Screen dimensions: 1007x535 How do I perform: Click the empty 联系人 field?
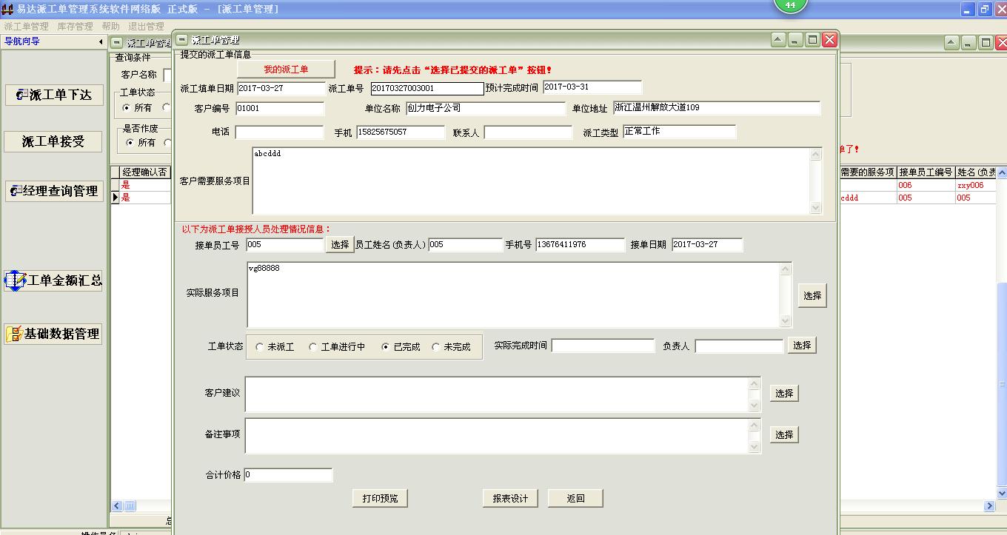pyautogui.click(x=529, y=132)
